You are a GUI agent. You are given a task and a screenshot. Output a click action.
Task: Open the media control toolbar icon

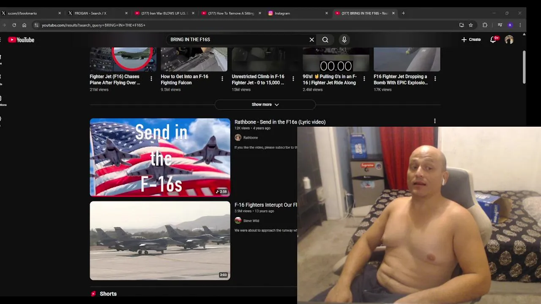(x=500, y=25)
